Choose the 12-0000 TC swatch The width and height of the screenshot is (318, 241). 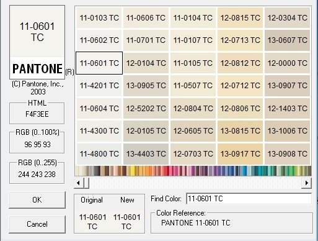pos(288,63)
